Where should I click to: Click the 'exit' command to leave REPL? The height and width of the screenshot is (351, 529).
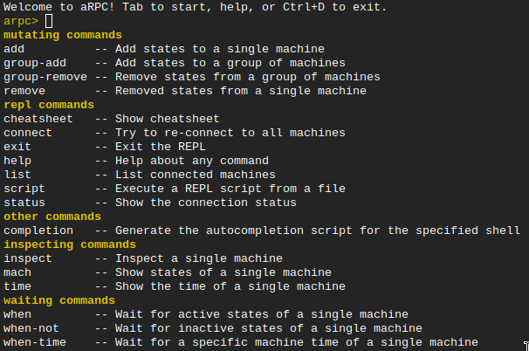click(x=17, y=147)
